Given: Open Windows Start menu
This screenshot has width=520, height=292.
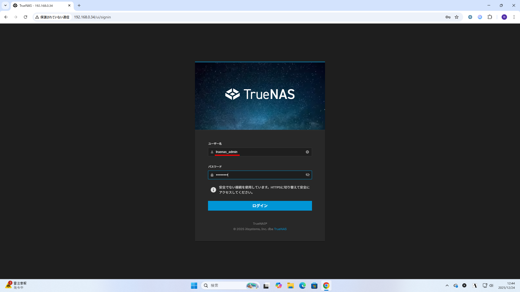Looking at the screenshot, I should (194, 286).
